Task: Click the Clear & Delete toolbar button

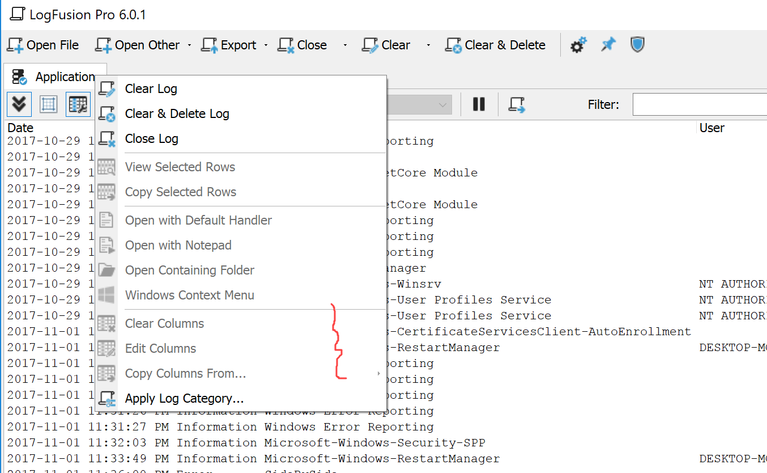Action: 496,45
